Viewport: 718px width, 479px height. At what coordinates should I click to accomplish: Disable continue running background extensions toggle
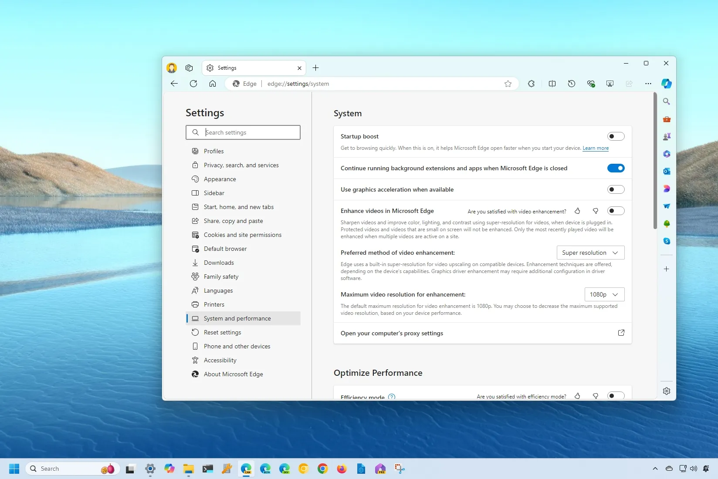tap(616, 168)
